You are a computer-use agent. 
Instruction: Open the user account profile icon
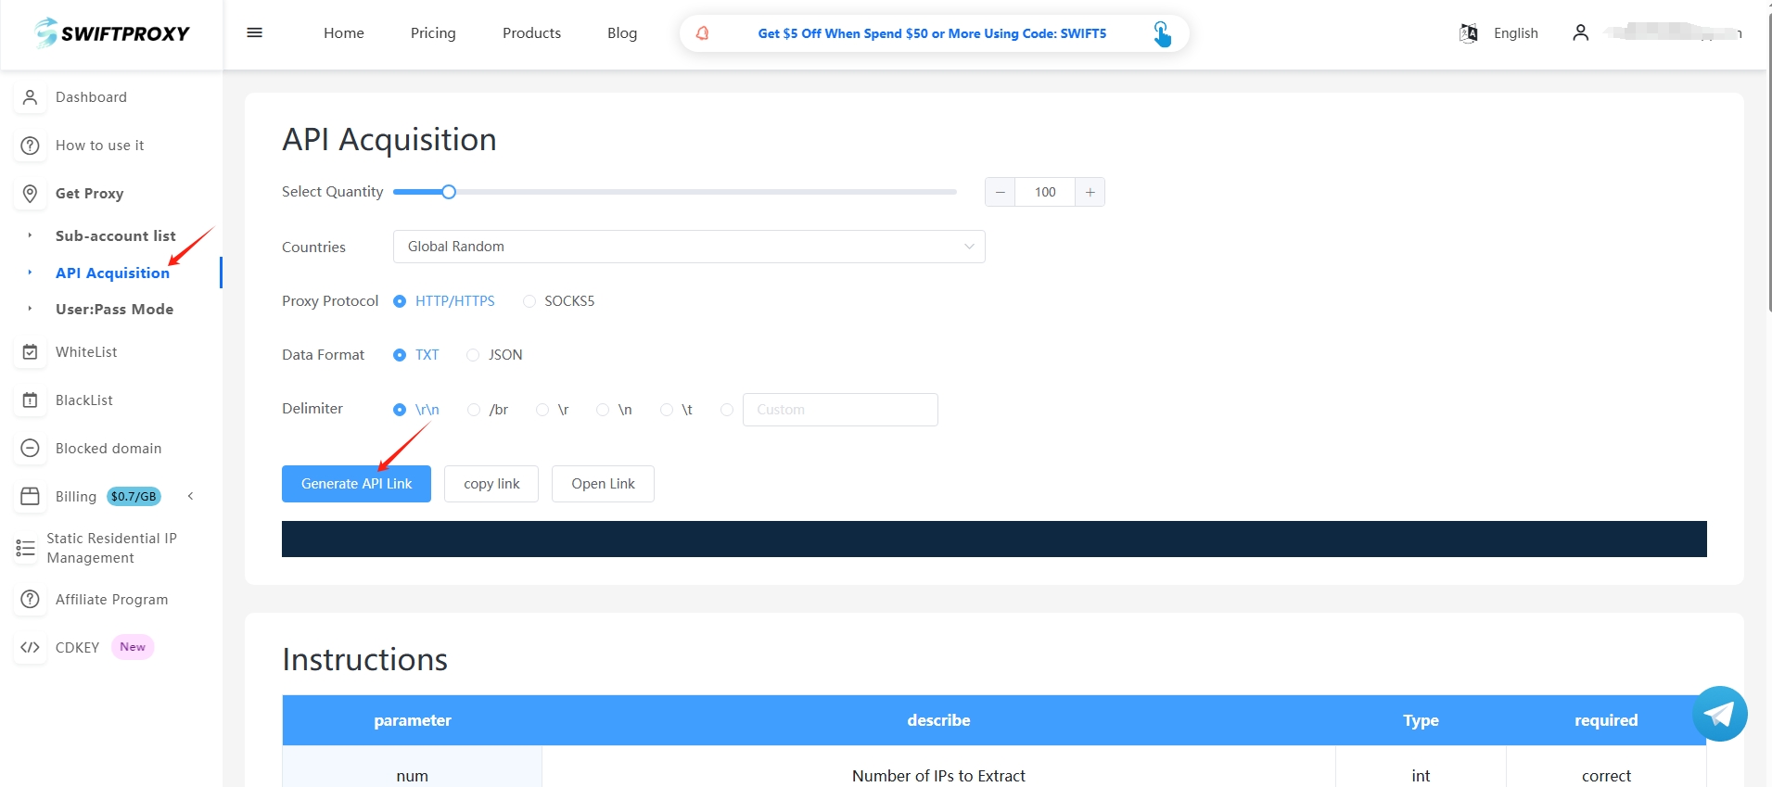point(1580,33)
